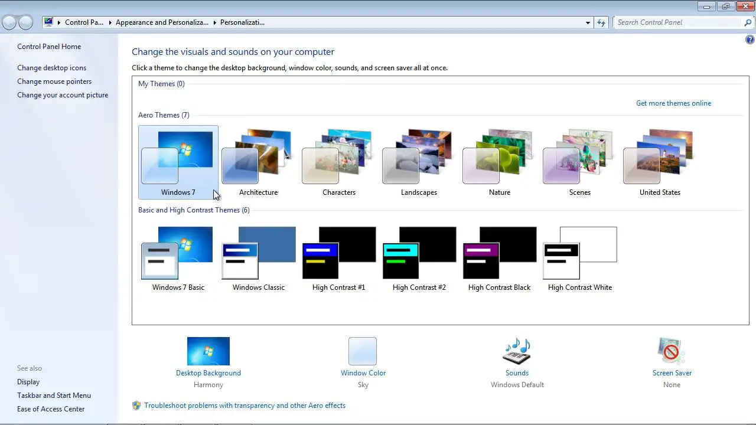Open the Window Color swatch
The width and height of the screenshot is (756, 425).
(363, 351)
